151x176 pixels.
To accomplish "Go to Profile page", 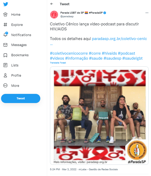I will point(12,75).
